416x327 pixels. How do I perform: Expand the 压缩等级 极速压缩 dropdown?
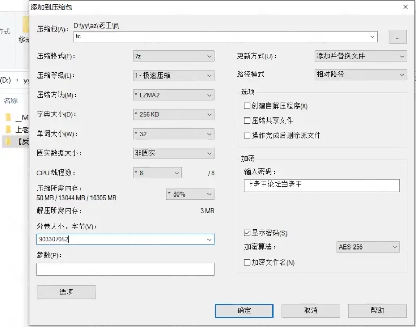174,75
